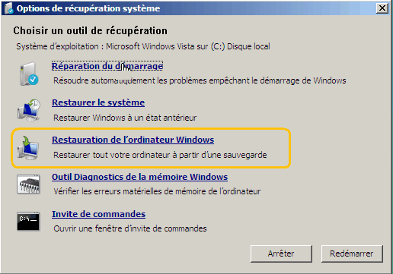Close the Options de récupération système dialog
393x274 pixels.
[x=382, y=8]
